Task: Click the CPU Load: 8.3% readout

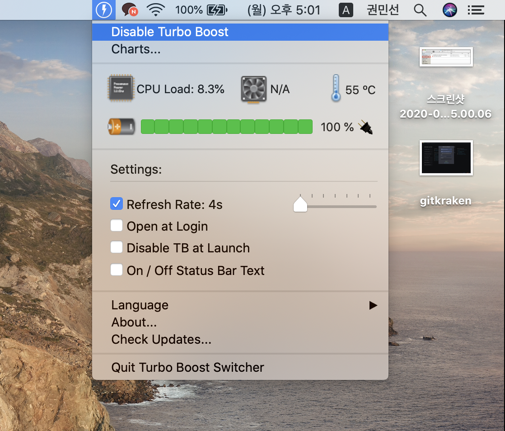Action: click(x=180, y=89)
